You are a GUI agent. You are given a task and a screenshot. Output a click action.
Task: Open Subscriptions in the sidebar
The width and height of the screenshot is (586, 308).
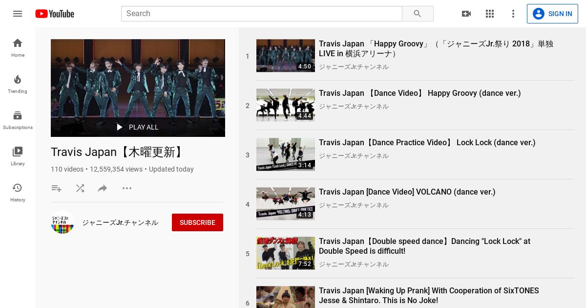[x=18, y=120]
